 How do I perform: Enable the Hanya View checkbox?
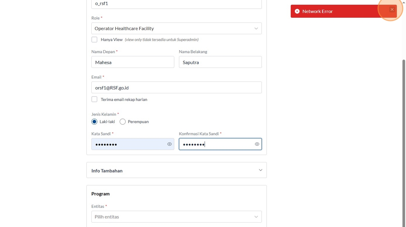(94, 40)
